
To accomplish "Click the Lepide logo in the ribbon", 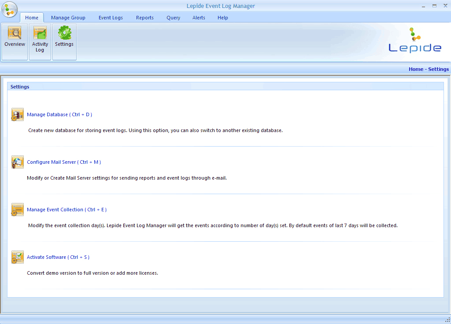I will tap(415, 40).
